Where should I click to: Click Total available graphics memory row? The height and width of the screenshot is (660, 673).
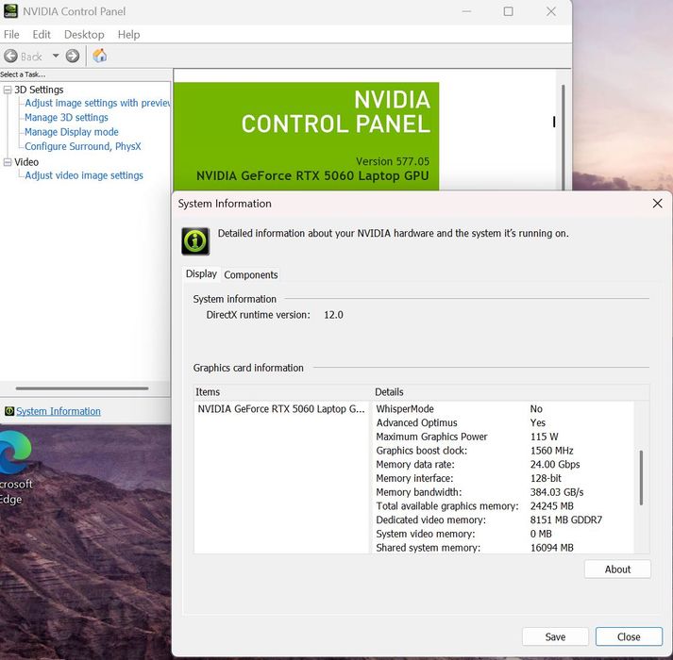(504, 506)
